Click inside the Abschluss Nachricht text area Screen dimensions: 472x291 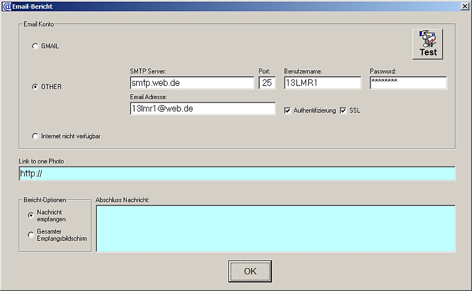276,228
